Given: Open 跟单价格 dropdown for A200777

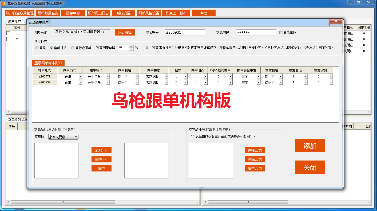Looking at the screenshot, I should pos(137,77).
